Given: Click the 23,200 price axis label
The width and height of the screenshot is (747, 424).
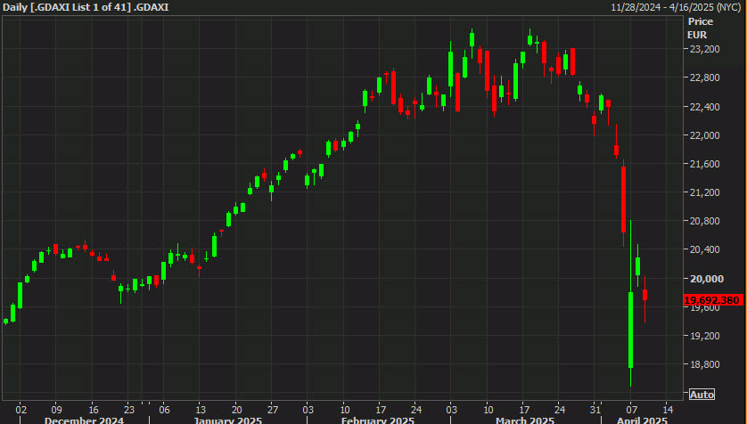Looking at the screenshot, I should click(x=704, y=49).
